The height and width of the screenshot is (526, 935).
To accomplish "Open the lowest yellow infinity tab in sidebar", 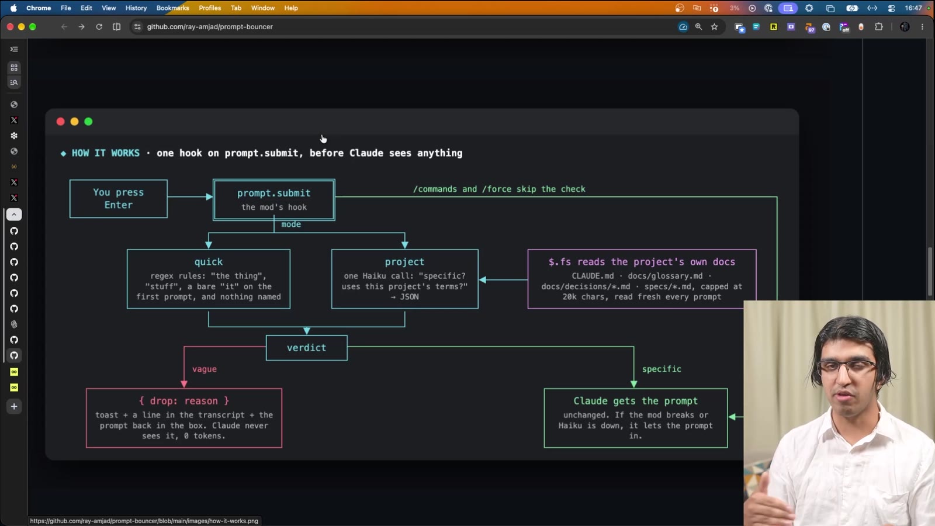I will click(14, 387).
